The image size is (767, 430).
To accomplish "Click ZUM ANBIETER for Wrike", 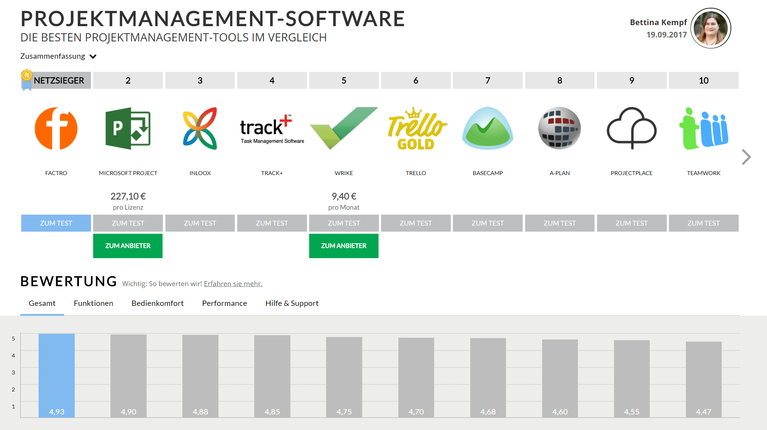I will 344,246.
